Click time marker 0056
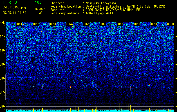Screen dimensions: 177x112 click(x=103, y=24)
